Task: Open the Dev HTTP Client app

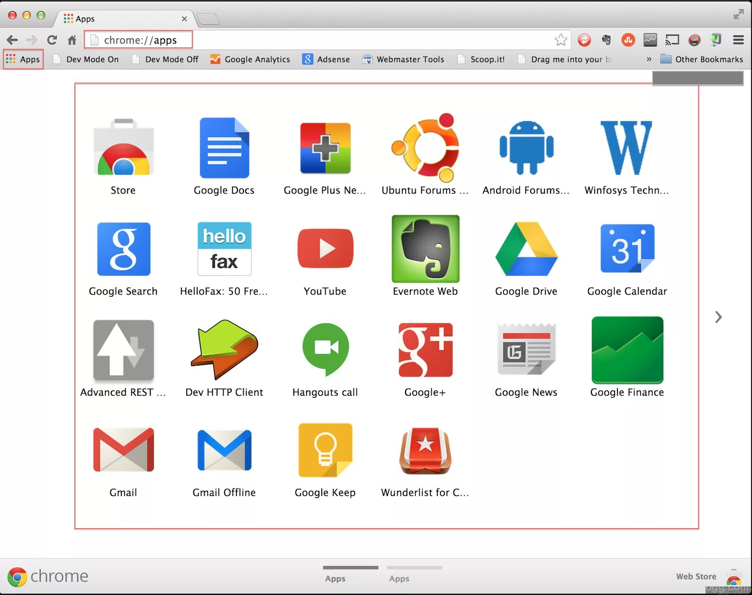Action: point(224,350)
